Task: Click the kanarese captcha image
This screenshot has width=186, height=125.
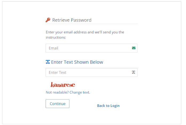Action: click(x=63, y=85)
